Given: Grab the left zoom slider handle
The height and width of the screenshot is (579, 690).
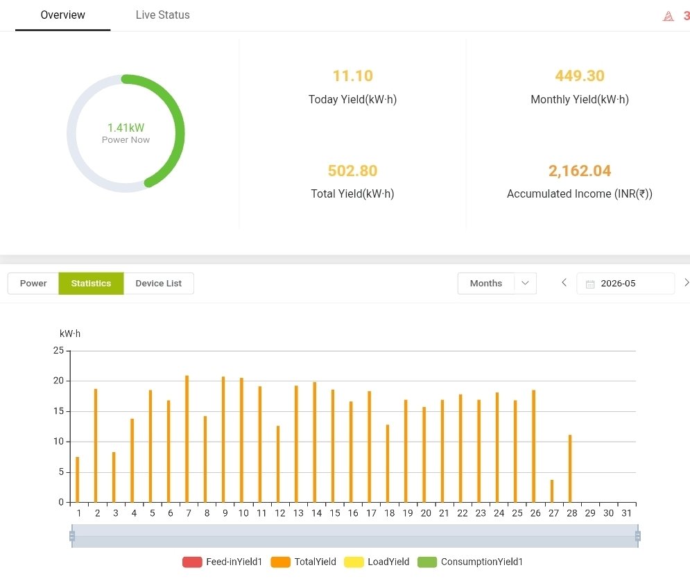Looking at the screenshot, I should [x=72, y=536].
